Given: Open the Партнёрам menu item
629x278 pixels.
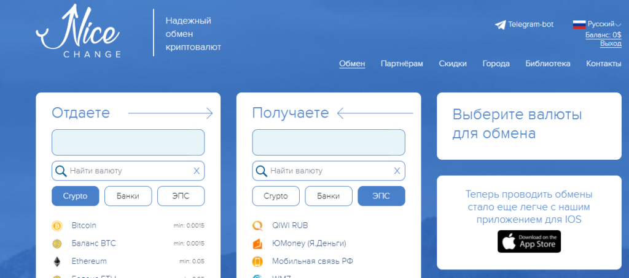Looking at the screenshot, I should pyautogui.click(x=402, y=64).
